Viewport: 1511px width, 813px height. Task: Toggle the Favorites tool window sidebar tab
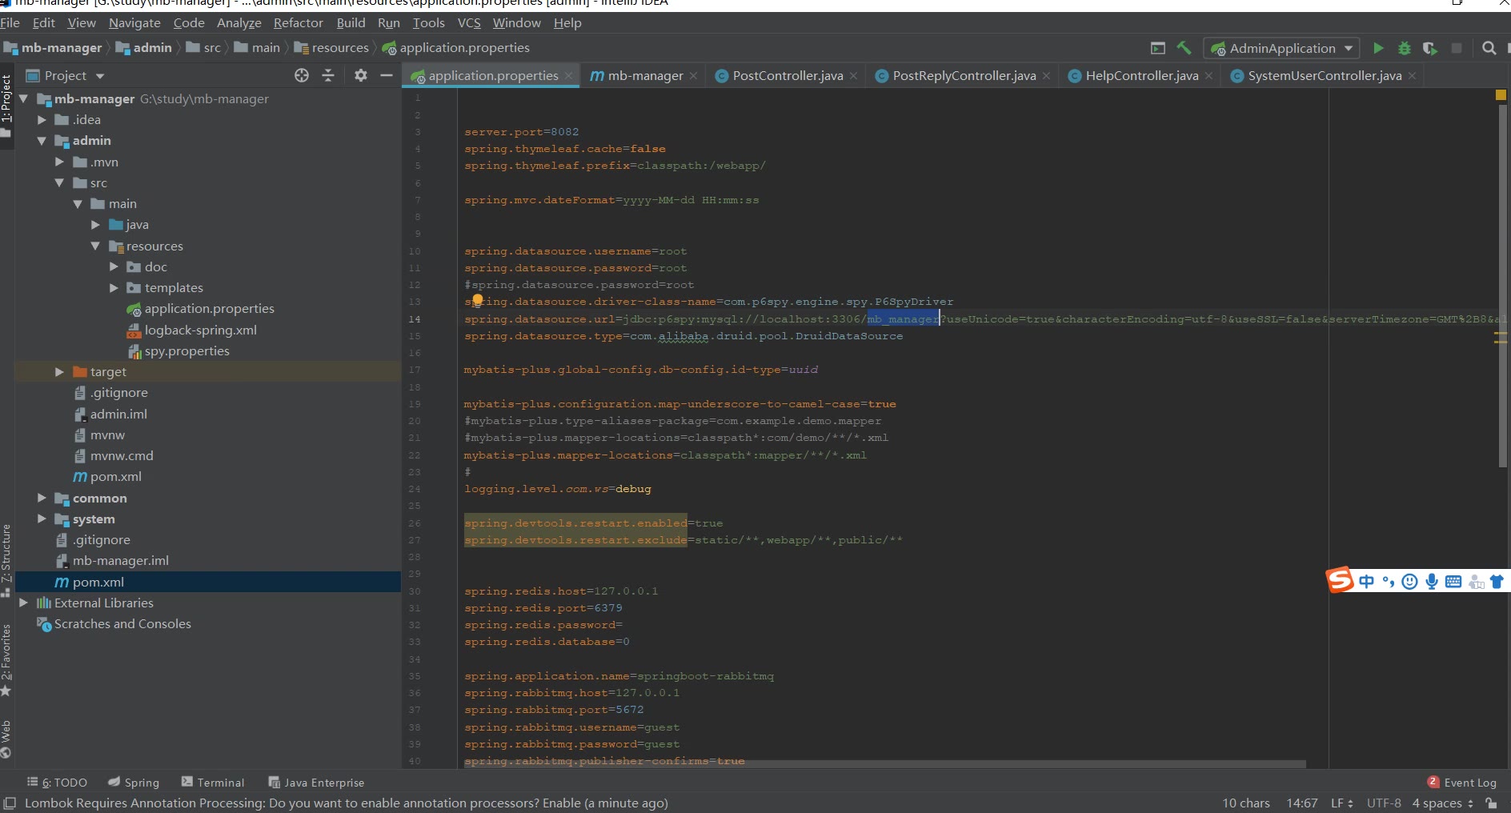pos(6,656)
